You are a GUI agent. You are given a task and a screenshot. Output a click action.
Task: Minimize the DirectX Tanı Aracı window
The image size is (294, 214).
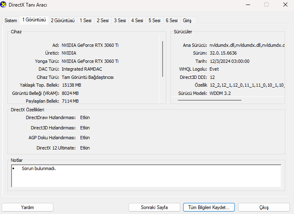tap(248, 5)
